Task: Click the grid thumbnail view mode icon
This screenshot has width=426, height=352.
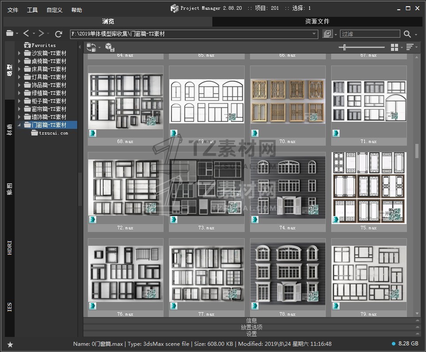Action: (394, 47)
